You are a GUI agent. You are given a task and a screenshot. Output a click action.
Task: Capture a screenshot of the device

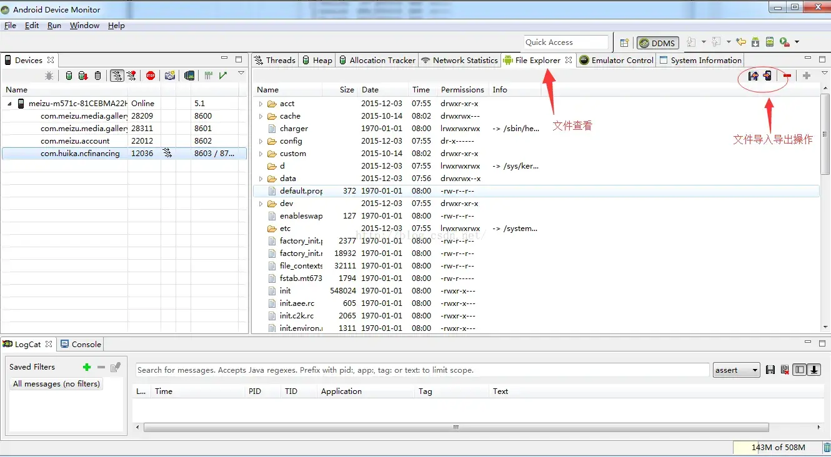[x=169, y=76]
